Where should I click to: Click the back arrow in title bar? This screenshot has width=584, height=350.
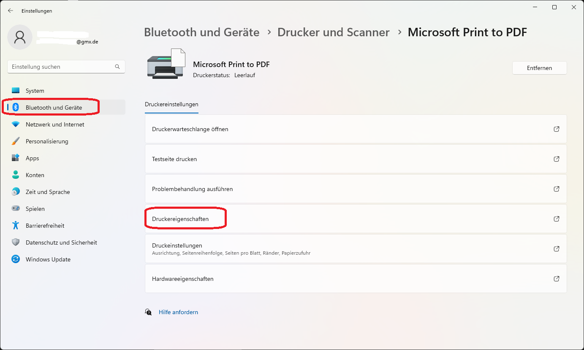[x=11, y=11]
